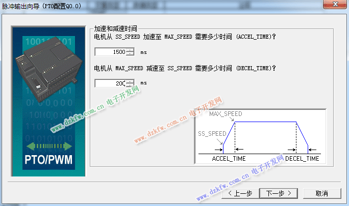This screenshot has height=206, width=349.
Task: Focus the ACCEL_TIME field showing 1500
Action: (x=111, y=52)
